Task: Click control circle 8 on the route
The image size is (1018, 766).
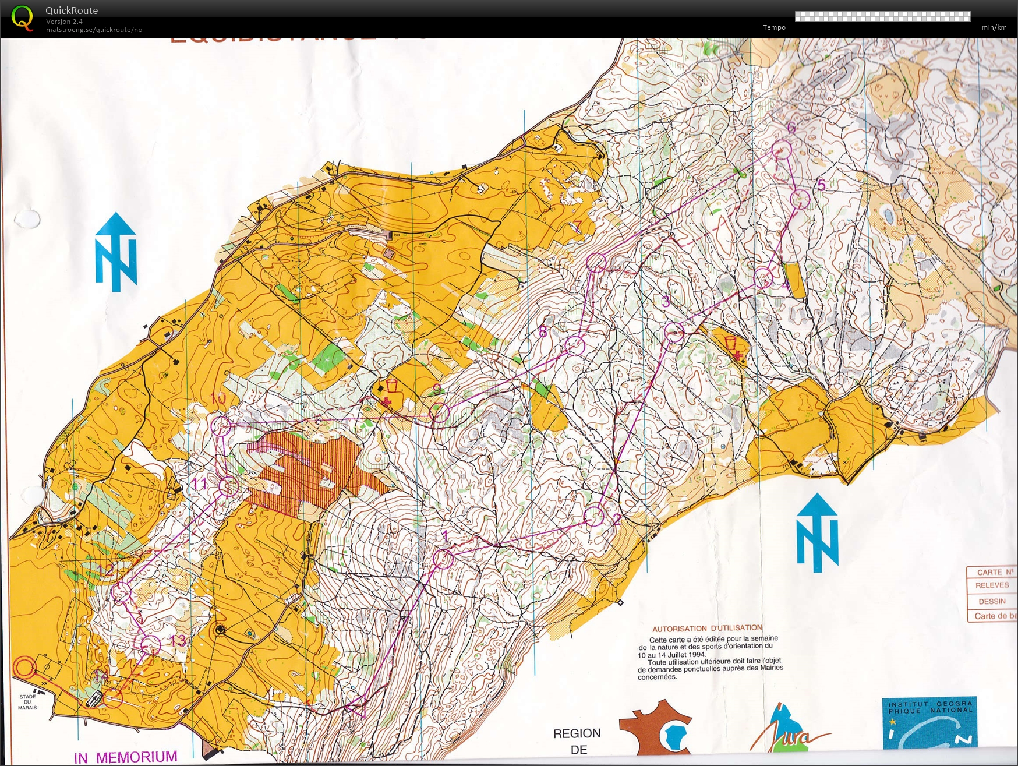Action: coord(575,345)
